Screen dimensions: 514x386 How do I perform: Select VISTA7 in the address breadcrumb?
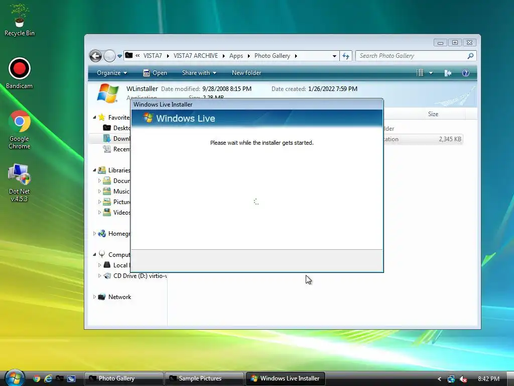[x=153, y=56]
